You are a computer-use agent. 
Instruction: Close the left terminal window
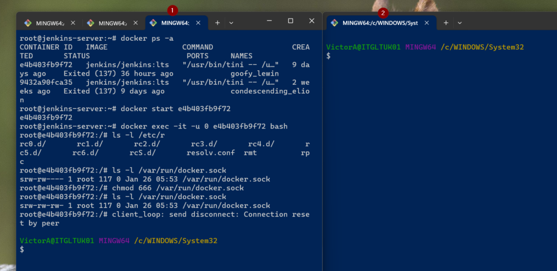312,21
